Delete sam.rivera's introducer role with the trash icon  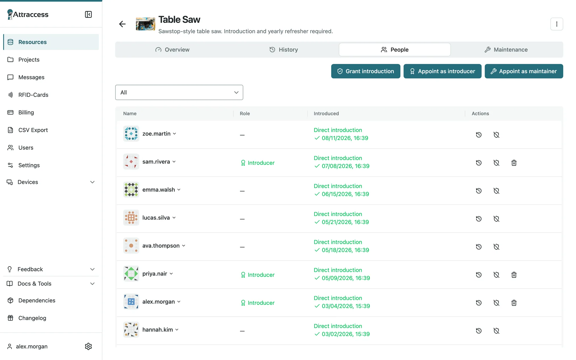coord(514,163)
